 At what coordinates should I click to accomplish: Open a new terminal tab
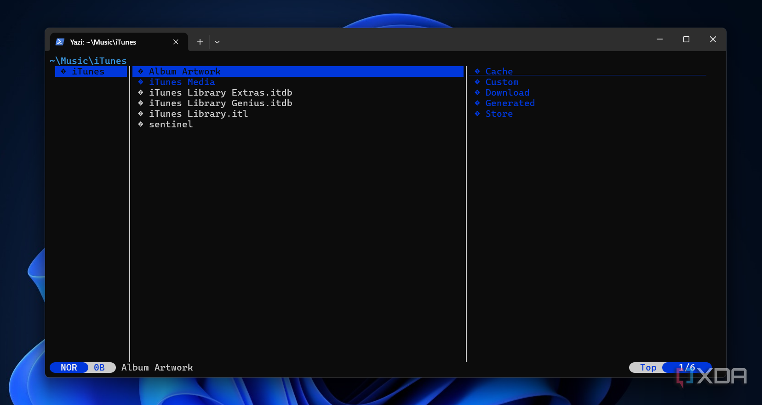point(200,42)
